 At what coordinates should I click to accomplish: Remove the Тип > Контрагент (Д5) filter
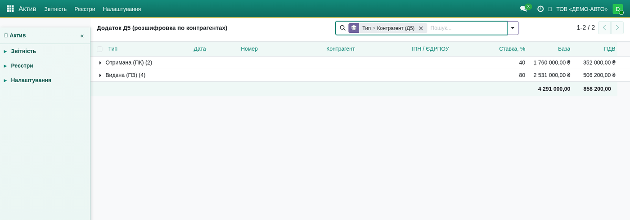(421, 28)
